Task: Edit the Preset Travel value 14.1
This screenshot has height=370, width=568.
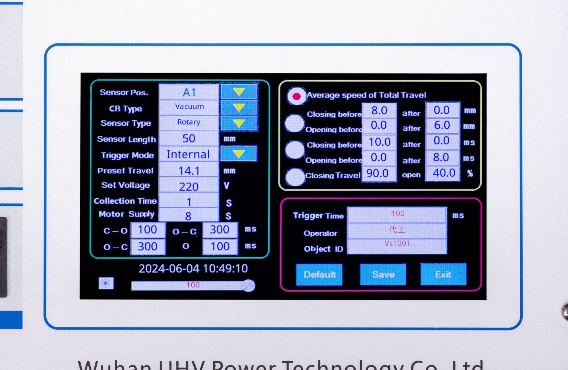Action: click(x=189, y=170)
